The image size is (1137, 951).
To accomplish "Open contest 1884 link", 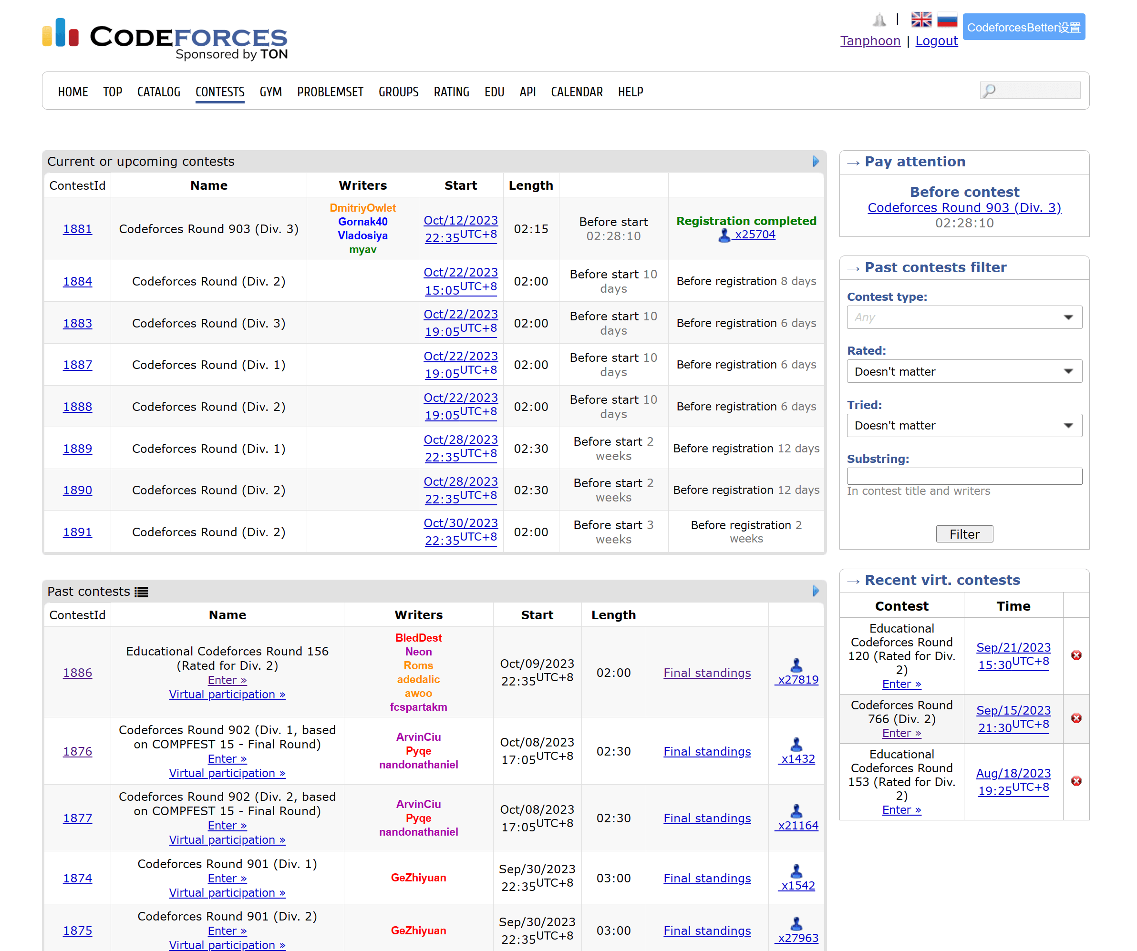I will pyautogui.click(x=77, y=281).
